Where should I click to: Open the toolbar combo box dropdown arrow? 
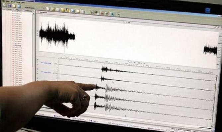pyautogui.click(x=43, y=9)
